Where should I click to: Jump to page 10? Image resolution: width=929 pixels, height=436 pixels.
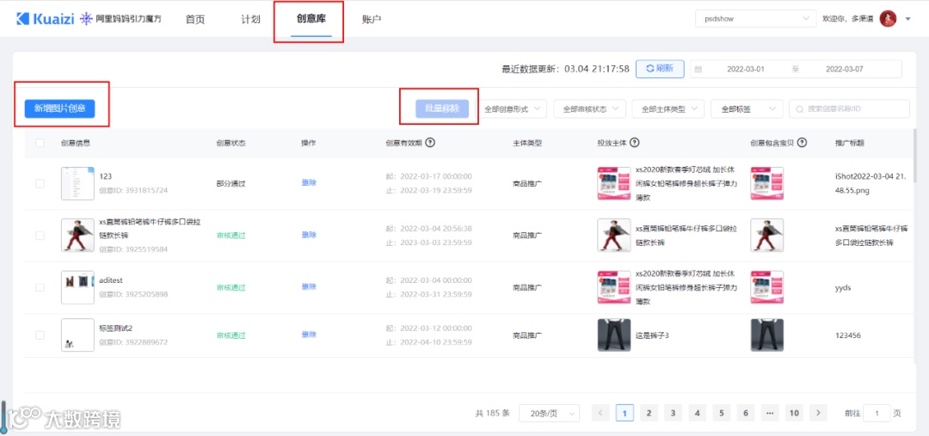click(794, 412)
